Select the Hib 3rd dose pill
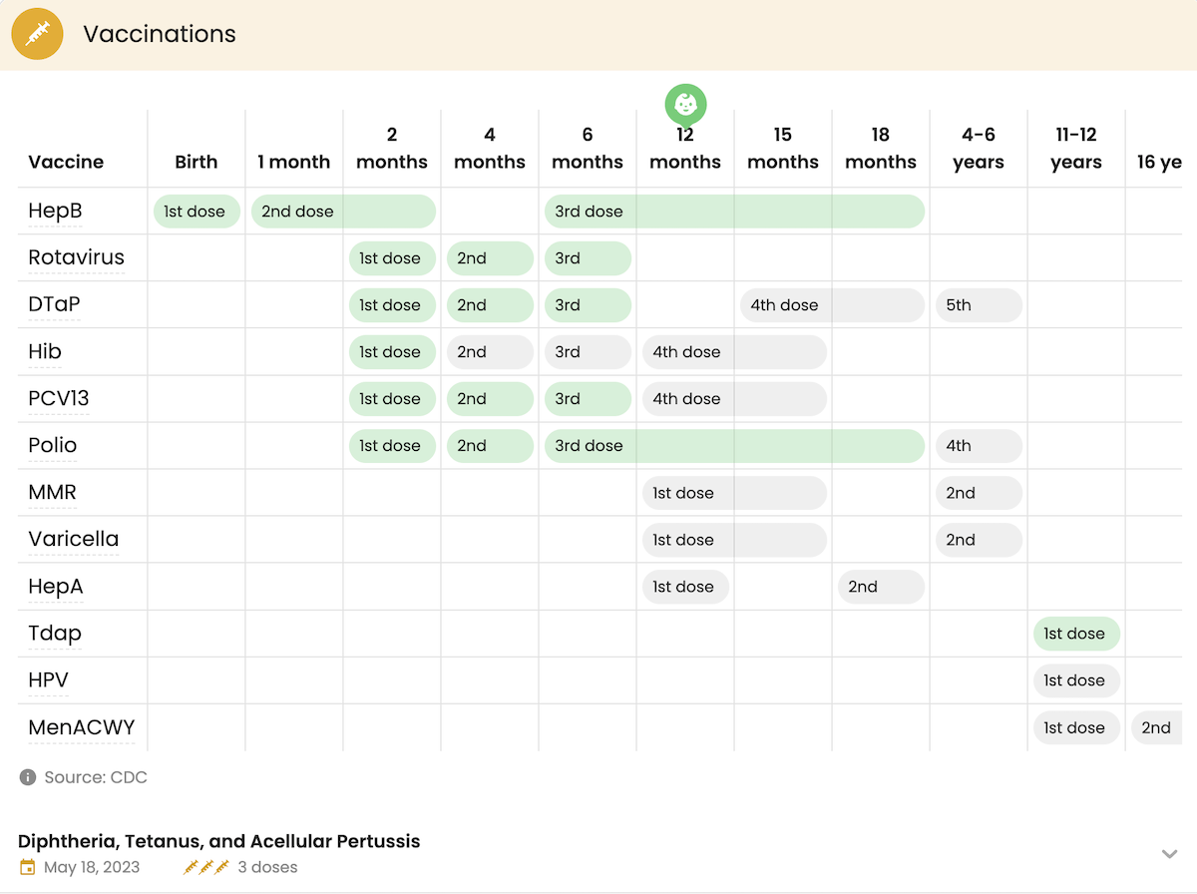The width and height of the screenshot is (1197, 894). pos(588,352)
